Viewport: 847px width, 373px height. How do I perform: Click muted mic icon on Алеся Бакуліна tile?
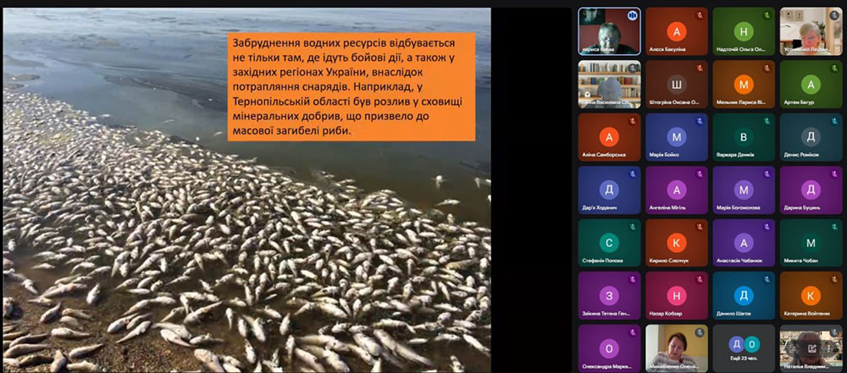point(699,15)
